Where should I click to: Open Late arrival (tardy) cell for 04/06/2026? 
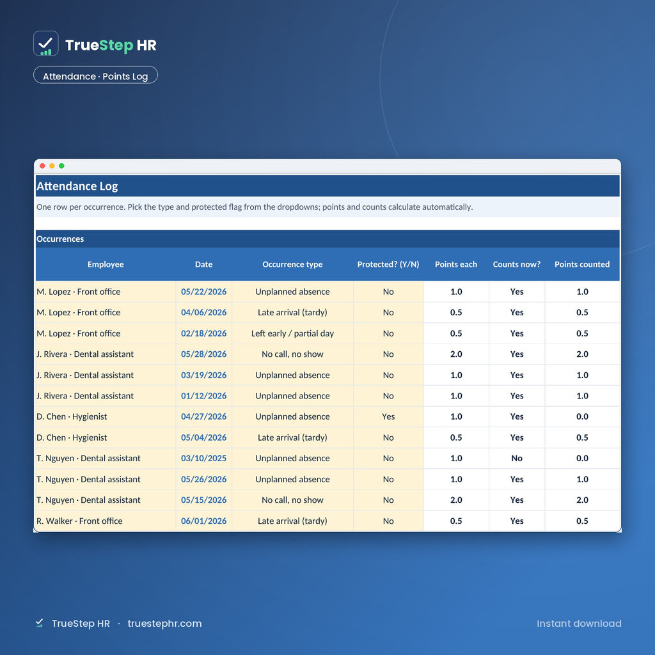click(x=292, y=312)
